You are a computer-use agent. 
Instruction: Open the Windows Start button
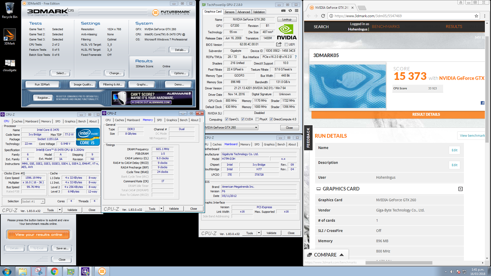(7, 271)
